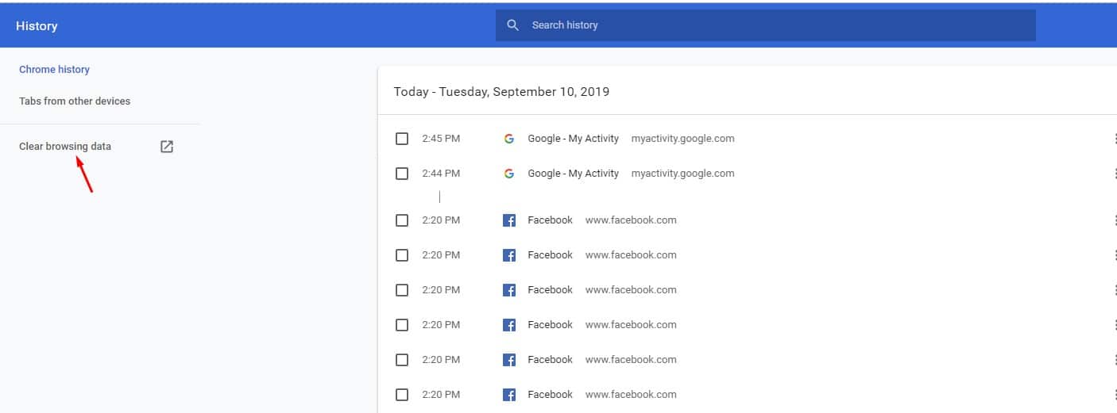Click the Facebook favicon on the last visible entry

pos(509,395)
